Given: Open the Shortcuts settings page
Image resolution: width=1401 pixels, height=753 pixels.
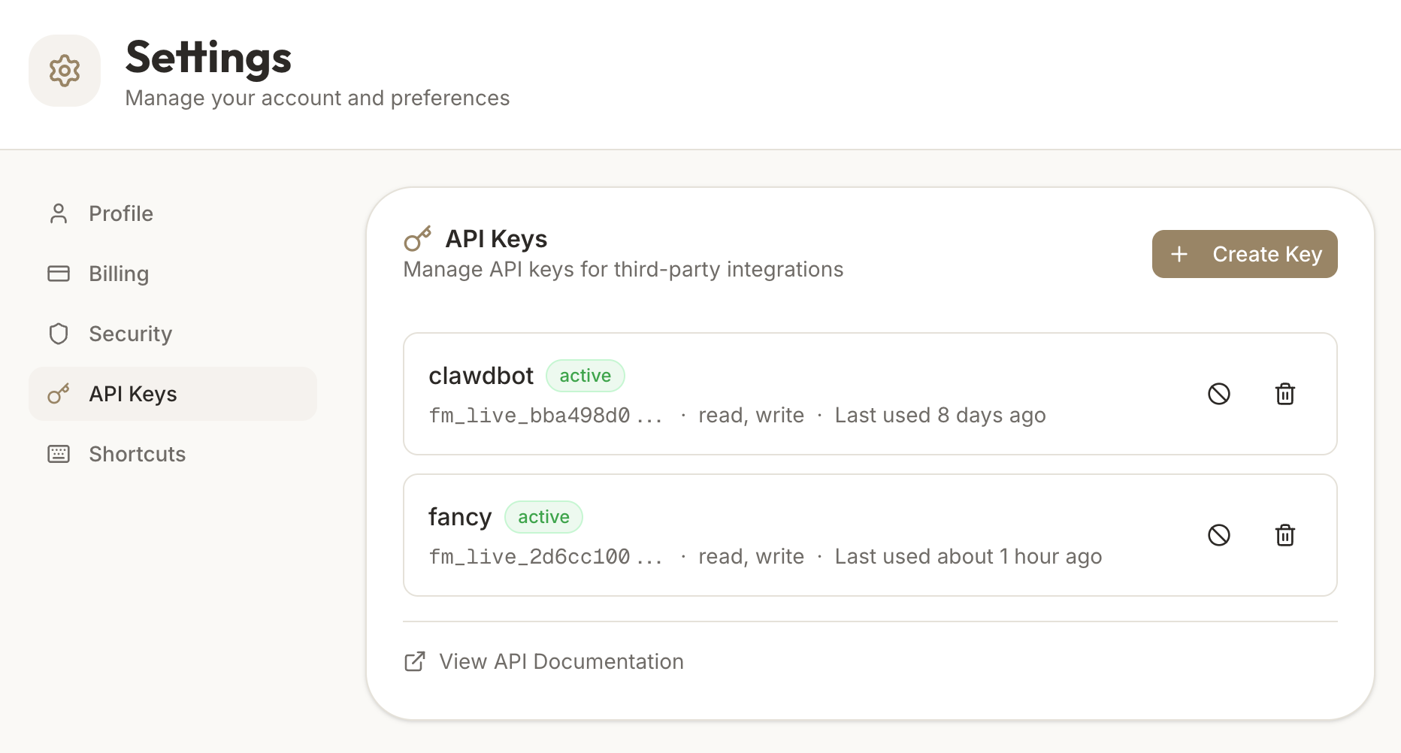Looking at the screenshot, I should tap(137, 454).
